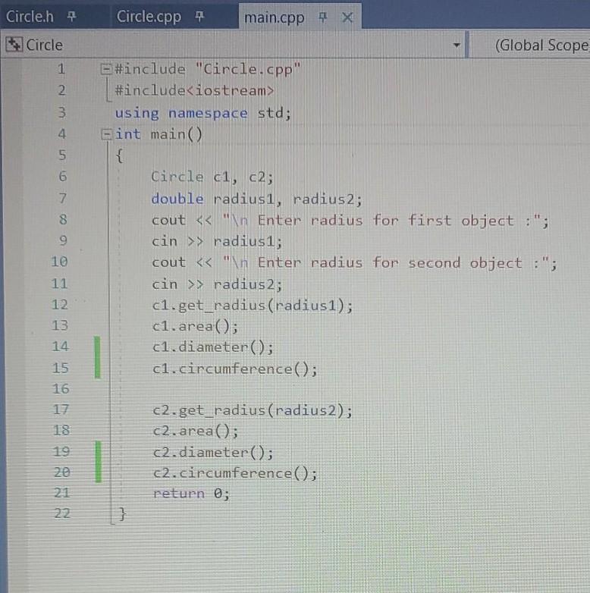Click 'int main()' on line 4
Image resolution: width=590 pixels, height=593 pixels.
tap(158, 134)
